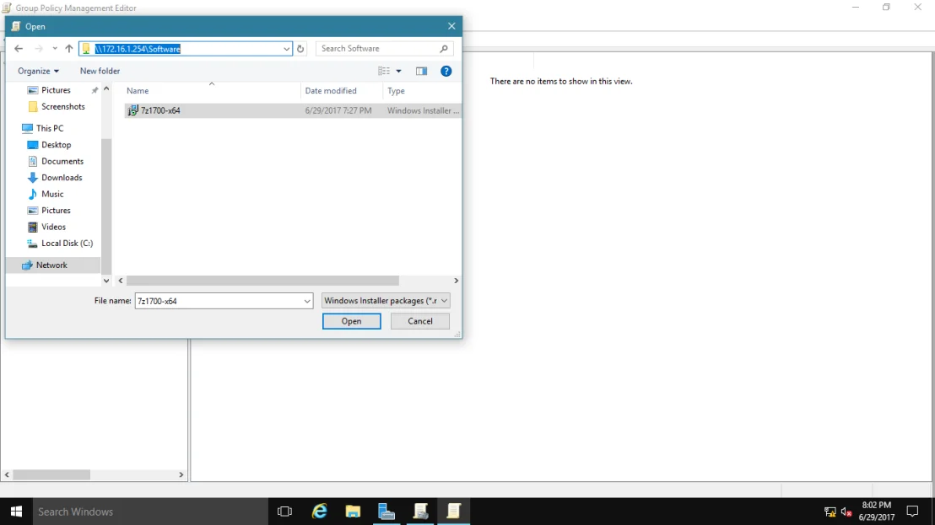Screen dimensions: 935x525
Task: Select pinned Pictures in Quick access
Action: (x=56, y=90)
